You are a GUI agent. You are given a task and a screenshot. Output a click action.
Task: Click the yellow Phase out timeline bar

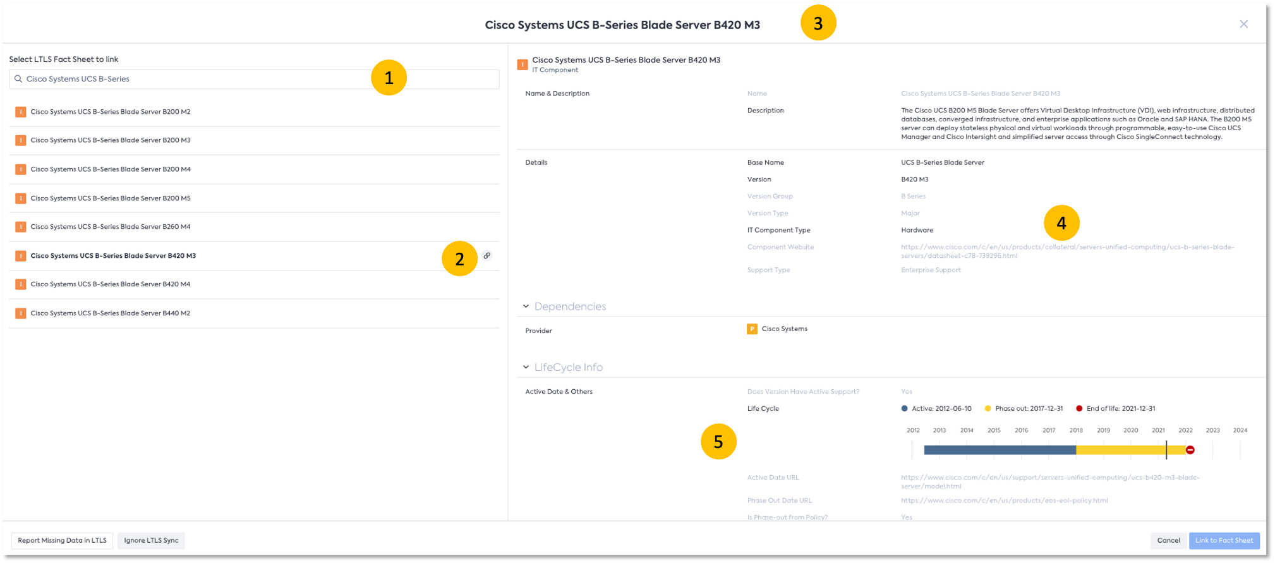click(1131, 450)
